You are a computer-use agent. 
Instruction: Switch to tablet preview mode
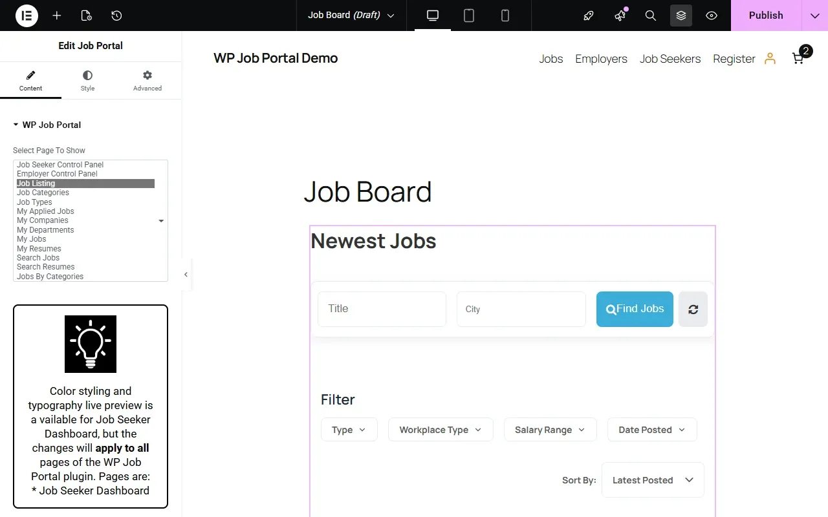click(x=469, y=16)
